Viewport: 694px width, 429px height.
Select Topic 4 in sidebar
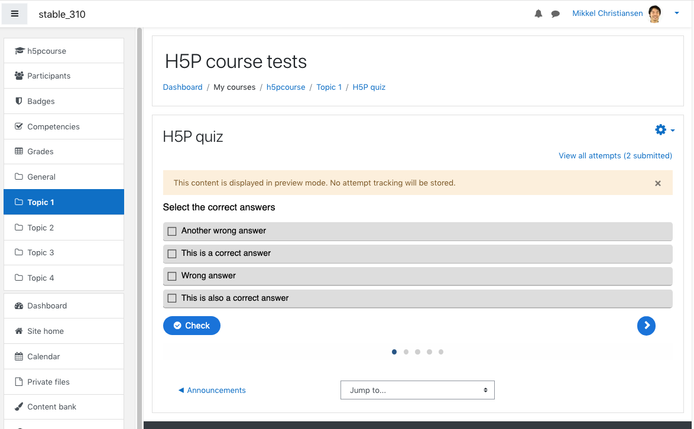(64, 278)
